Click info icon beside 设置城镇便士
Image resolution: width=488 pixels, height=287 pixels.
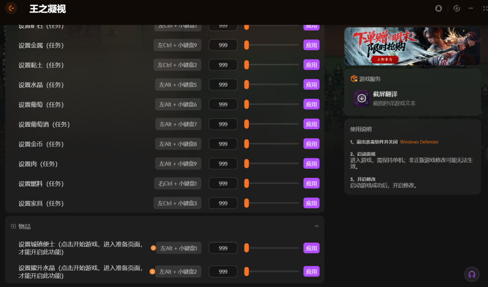click(153, 248)
